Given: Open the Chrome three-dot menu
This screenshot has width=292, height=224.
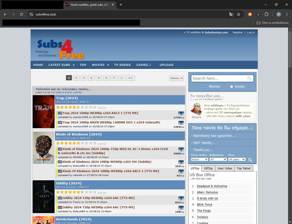Looking at the screenshot, I should [x=287, y=14].
